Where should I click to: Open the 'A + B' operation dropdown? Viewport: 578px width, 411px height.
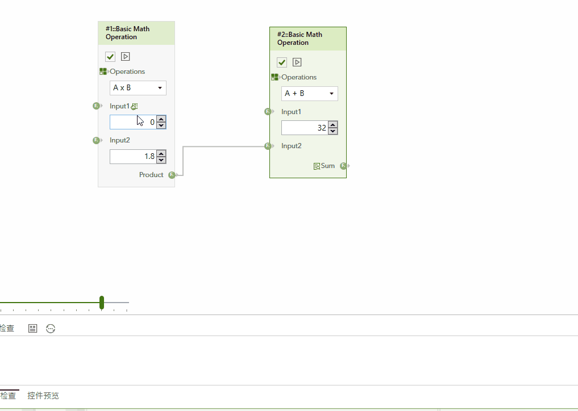[x=310, y=94]
